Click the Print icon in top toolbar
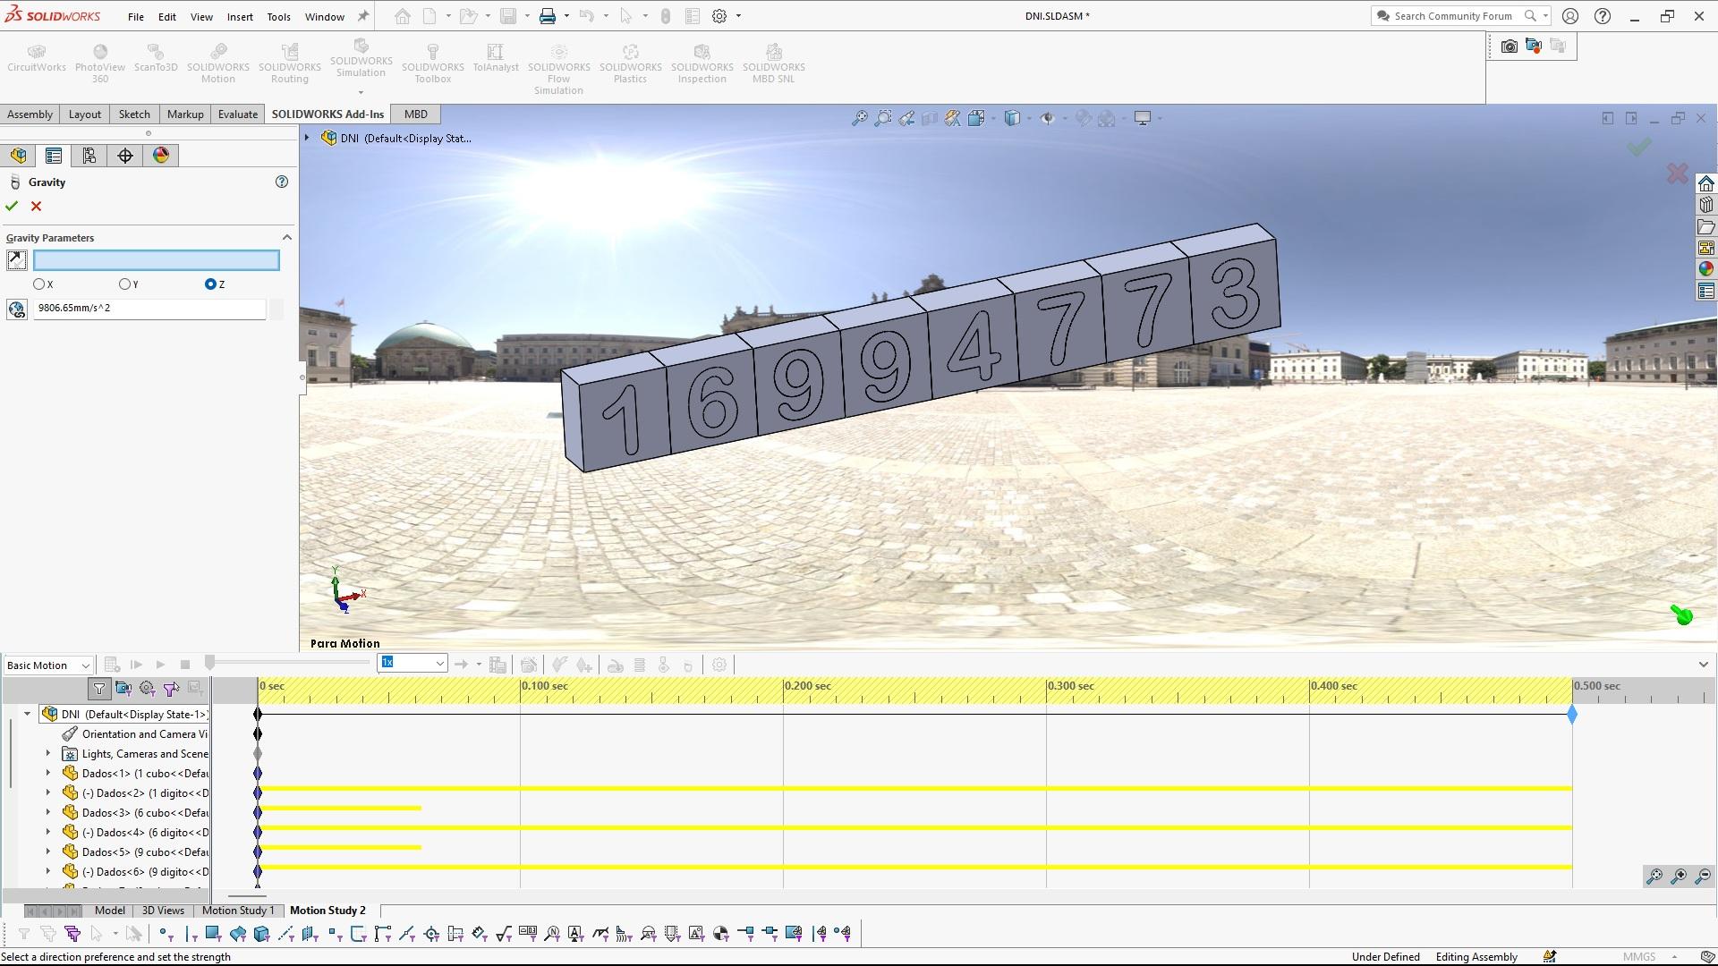The width and height of the screenshot is (1718, 966). (x=548, y=16)
